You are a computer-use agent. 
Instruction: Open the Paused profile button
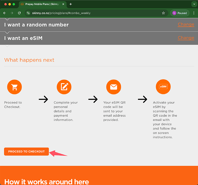pyautogui.click(x=180, y=13)
